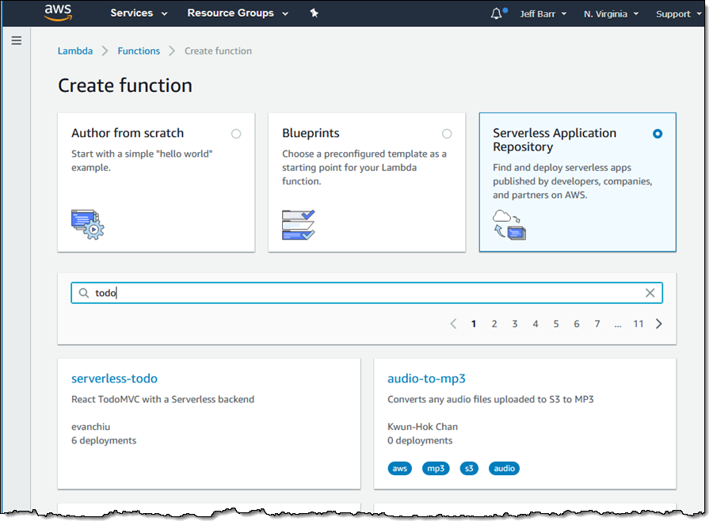Clear the search box with X icon
This screenshot has width=713, height=525.
pyautogui.click(x=650, y=293)
